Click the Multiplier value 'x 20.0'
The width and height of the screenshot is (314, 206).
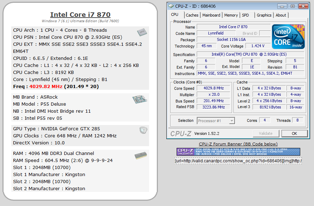[x=214, y=94]
